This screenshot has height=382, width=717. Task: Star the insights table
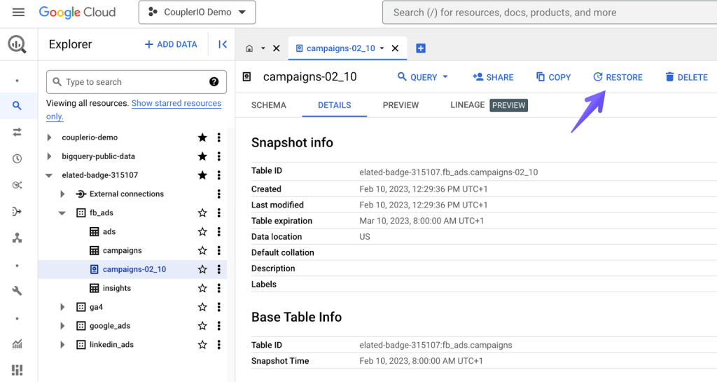point(202,288)
